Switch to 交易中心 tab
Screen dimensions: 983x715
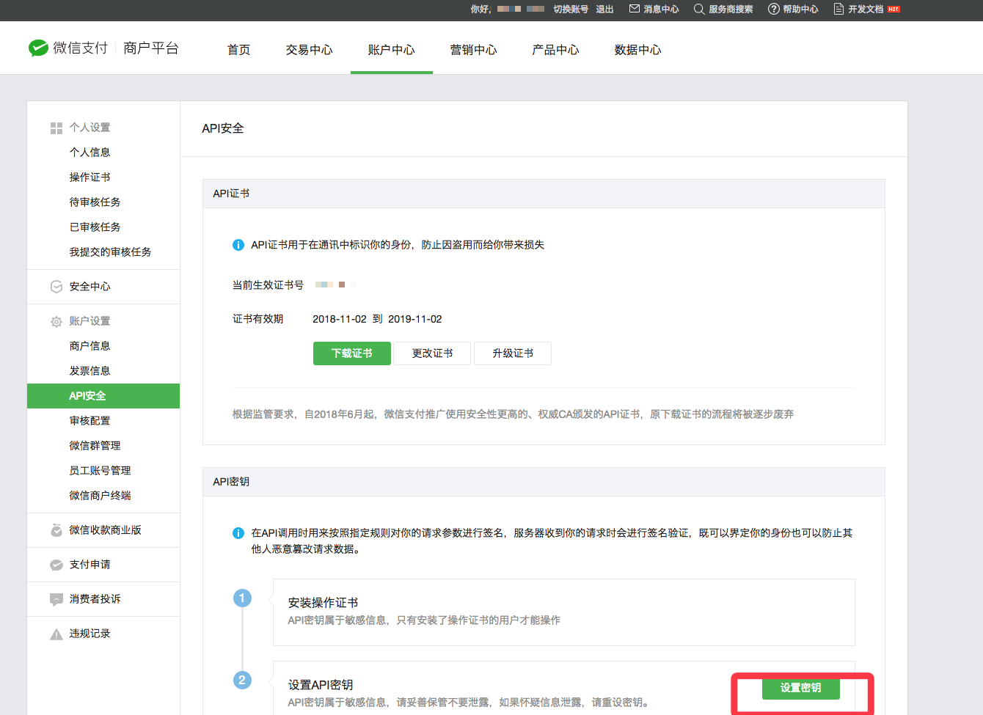[x=310, y=50]
